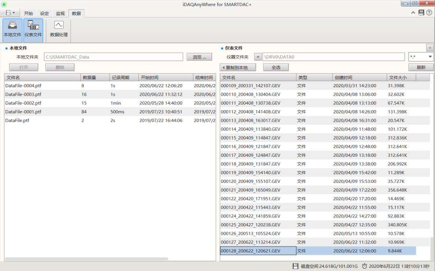Click the 刷新 refresh button

coord(421,68)
